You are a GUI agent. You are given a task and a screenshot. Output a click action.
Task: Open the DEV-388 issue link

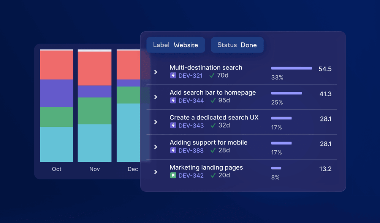point(191,151)
